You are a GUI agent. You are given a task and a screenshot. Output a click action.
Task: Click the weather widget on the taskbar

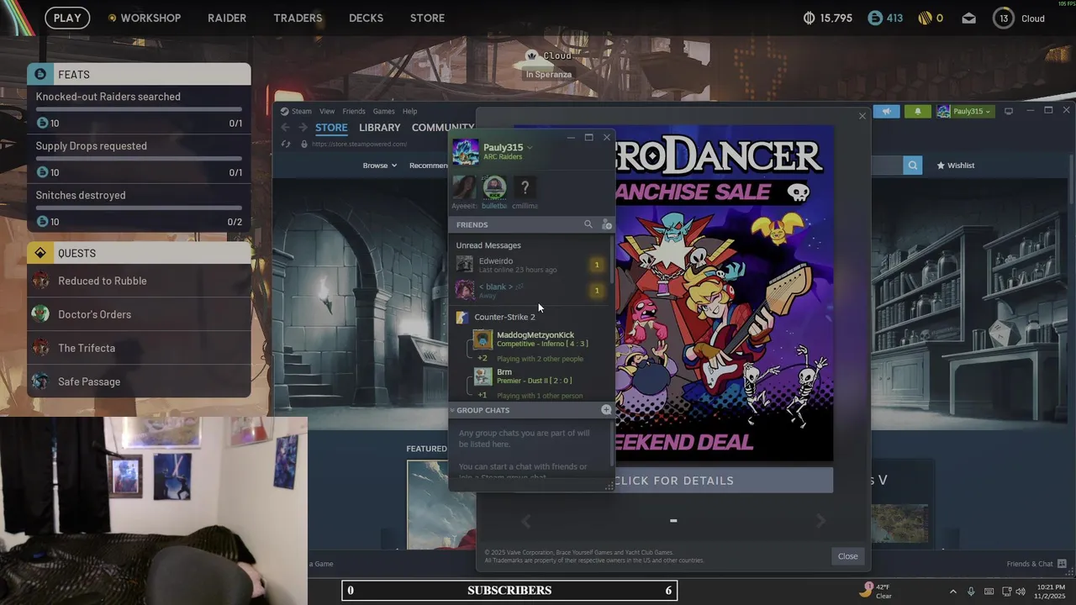878,591
